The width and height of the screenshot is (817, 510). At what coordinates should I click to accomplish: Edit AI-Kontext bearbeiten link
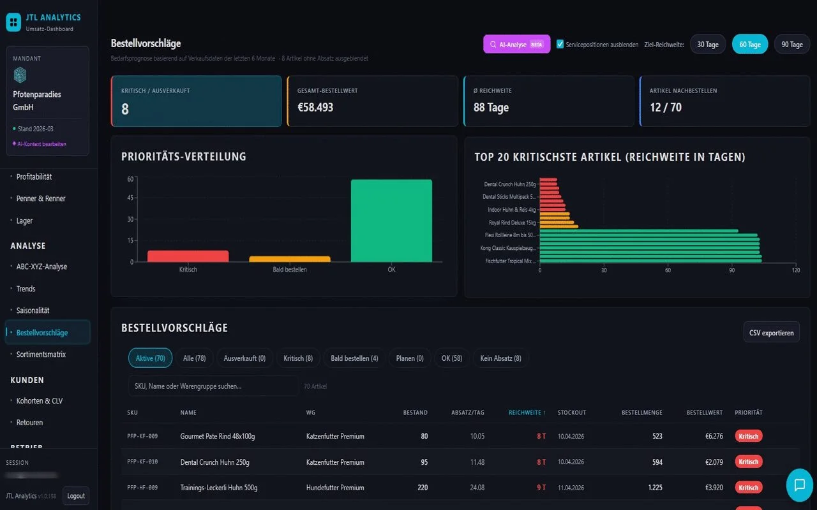[x=41, y=144]
